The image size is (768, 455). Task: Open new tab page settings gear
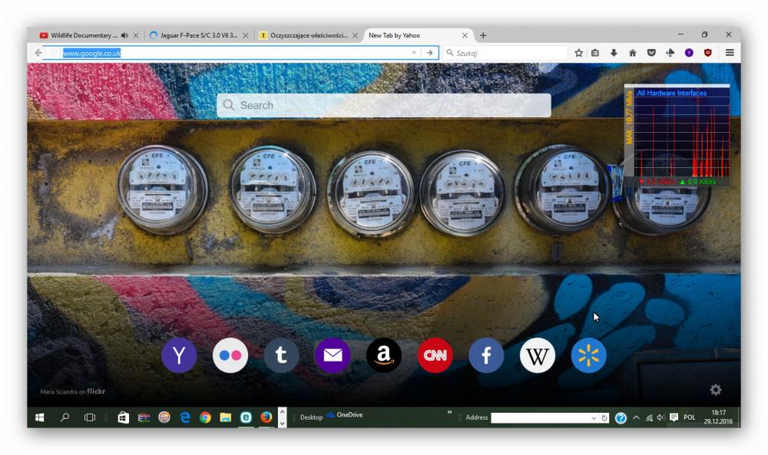click(x=715, y=390)
